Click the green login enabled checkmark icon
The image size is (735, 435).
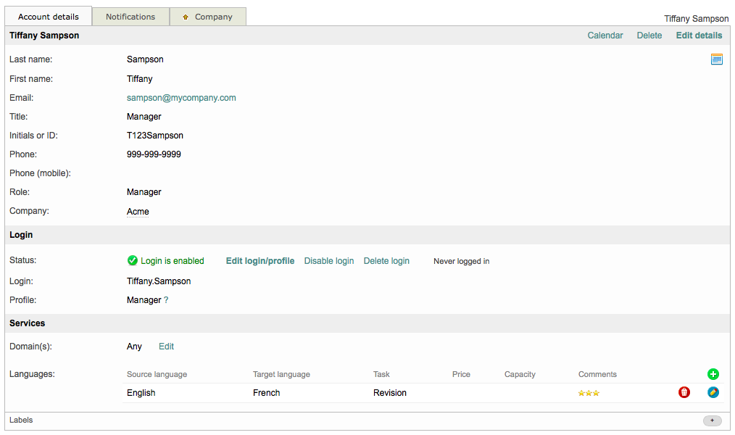(132, 261)
